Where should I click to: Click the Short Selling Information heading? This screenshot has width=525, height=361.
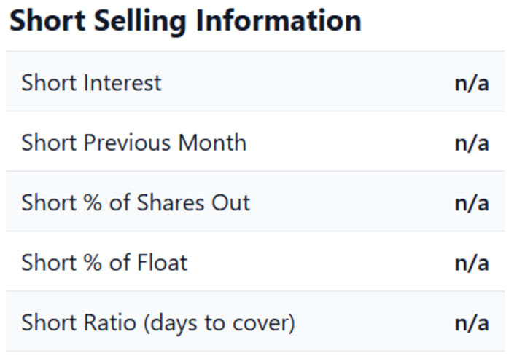[185, 21]
